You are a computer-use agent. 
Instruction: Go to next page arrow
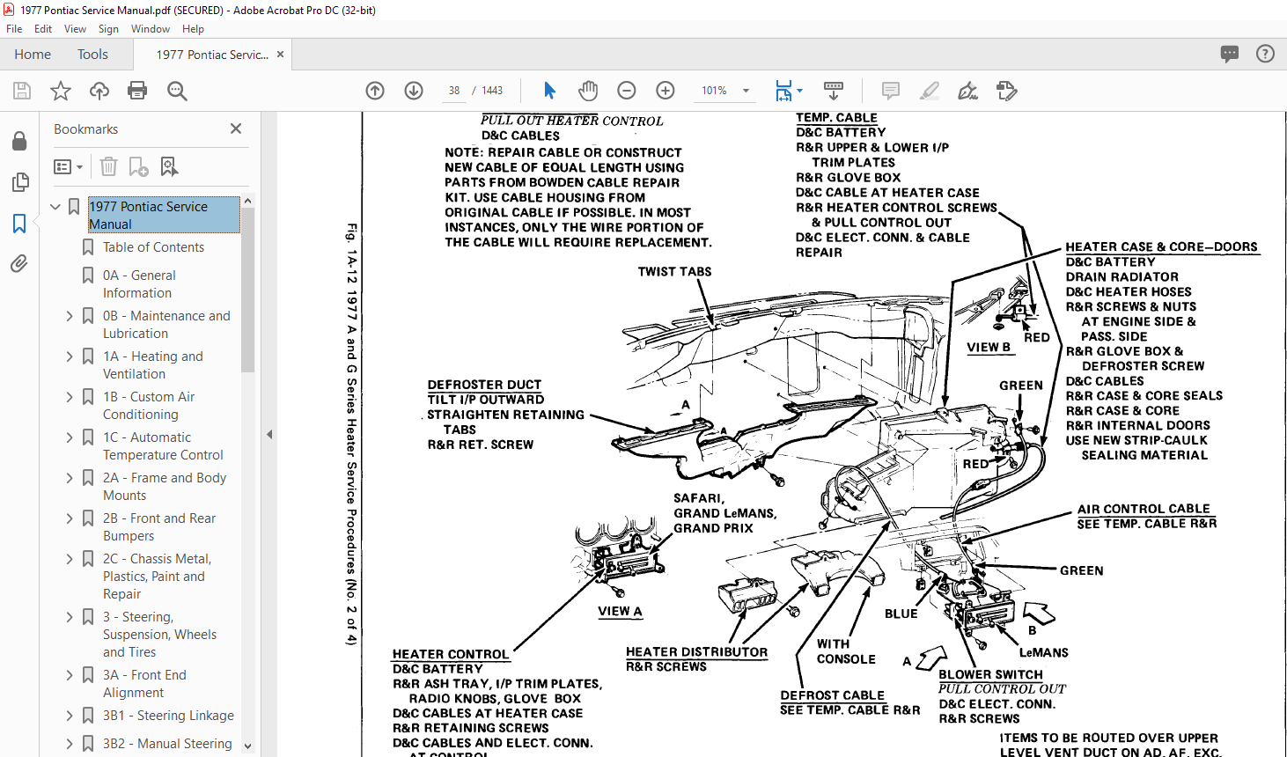(x=414, y=91)
